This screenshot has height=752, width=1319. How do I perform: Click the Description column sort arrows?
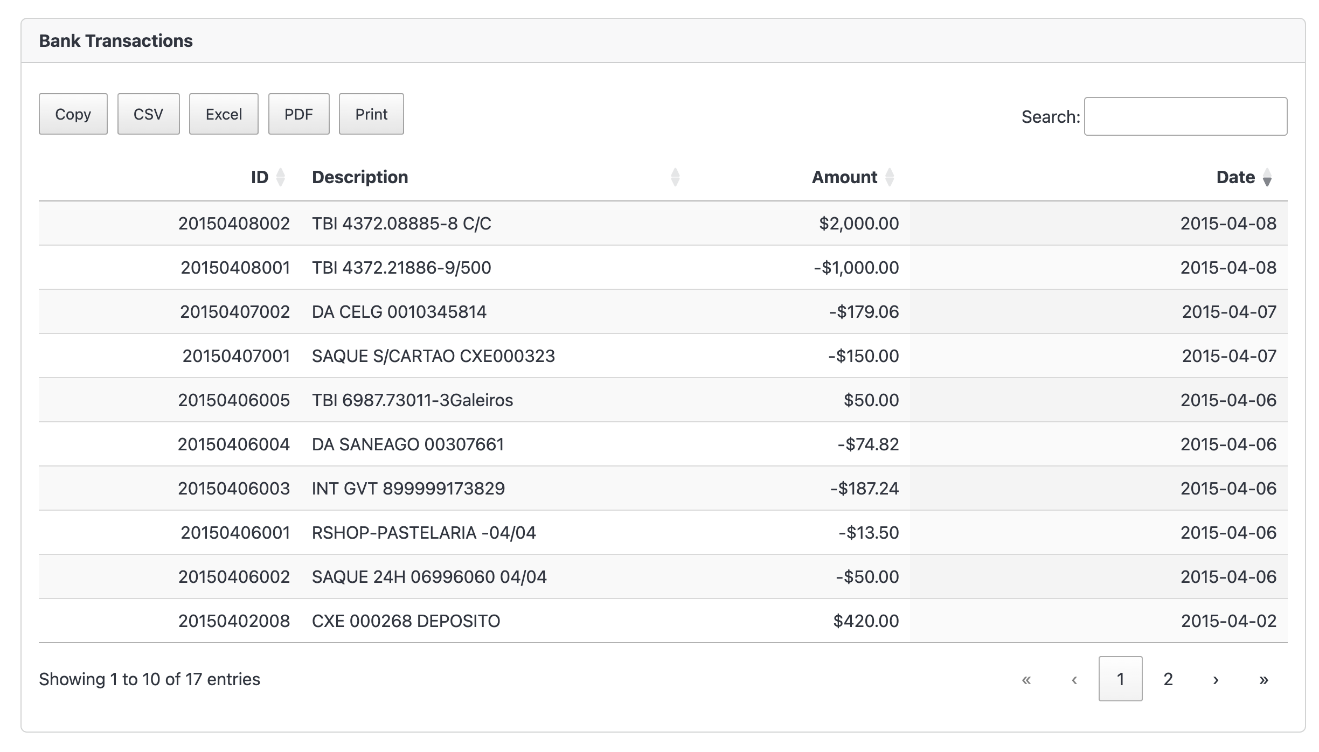(x=675, y=177)
